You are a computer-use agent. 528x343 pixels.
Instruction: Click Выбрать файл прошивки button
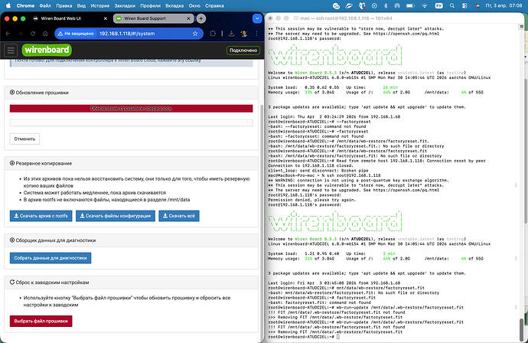(x=41, y=321)
